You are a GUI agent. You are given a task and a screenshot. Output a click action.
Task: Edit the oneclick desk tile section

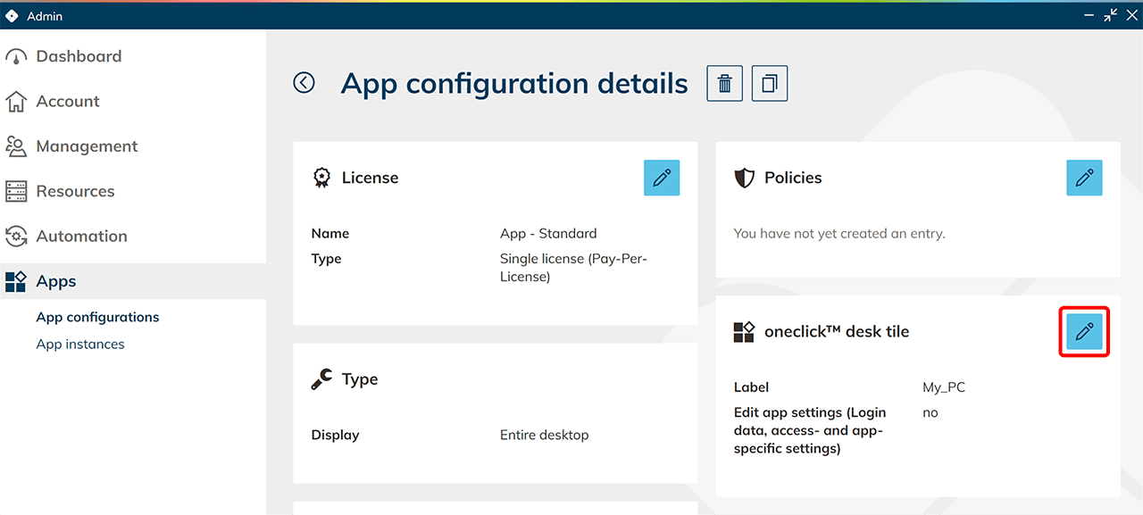coord(1084,332)
